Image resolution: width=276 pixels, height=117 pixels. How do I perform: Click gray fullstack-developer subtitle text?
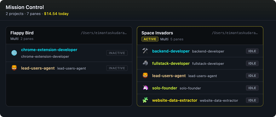point(208,64)
